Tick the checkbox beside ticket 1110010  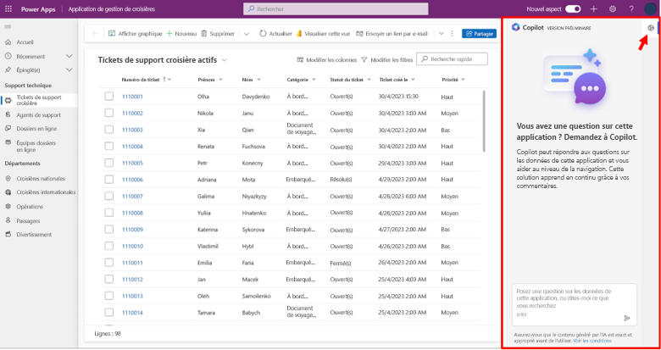(109, 247)
